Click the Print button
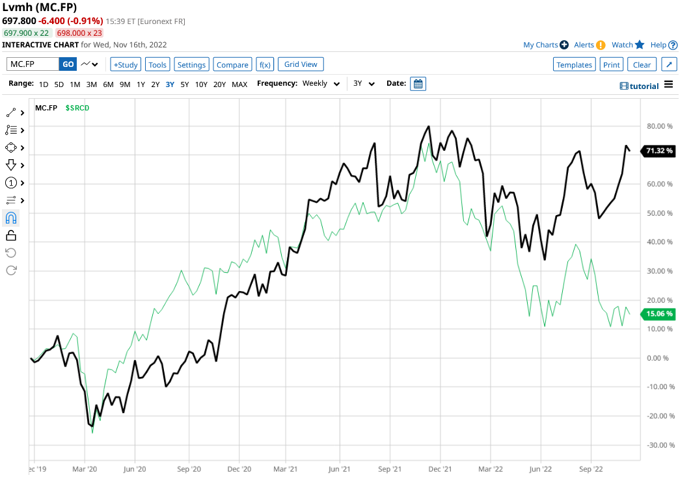The image size is (691, 486). coord(612,64)
